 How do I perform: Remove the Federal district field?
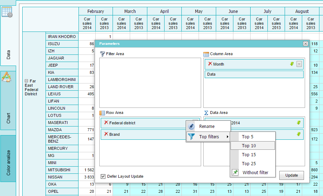[x=106, y=123]
